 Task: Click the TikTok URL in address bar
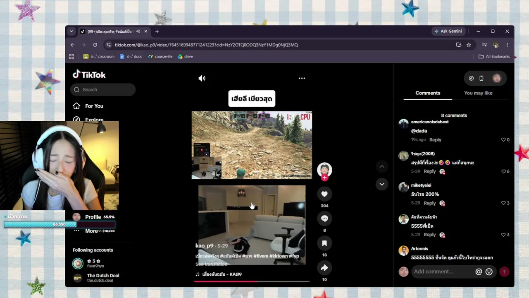[x=206, y=45]
